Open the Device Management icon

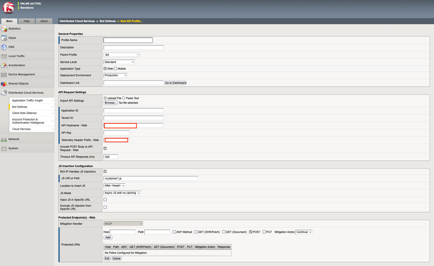click(4, 75)
